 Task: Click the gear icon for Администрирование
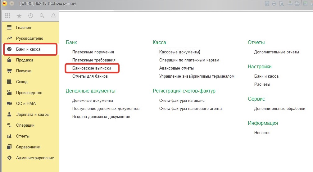(9, 158)
